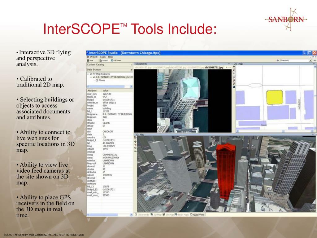The height and width of the screenshot is (238, 317).
Task: Click the yellow highlighted building on 2D map
Action: coord(274,97)
